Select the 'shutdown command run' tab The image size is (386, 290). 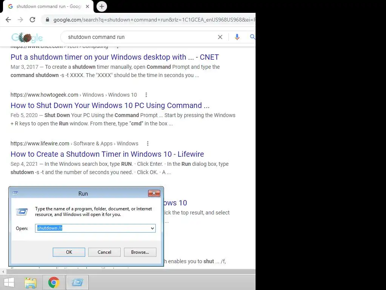(x=49, y=6)
